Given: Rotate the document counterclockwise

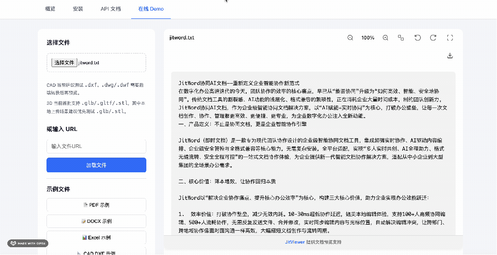Looking at the screenshot, I should coord(418,38).
